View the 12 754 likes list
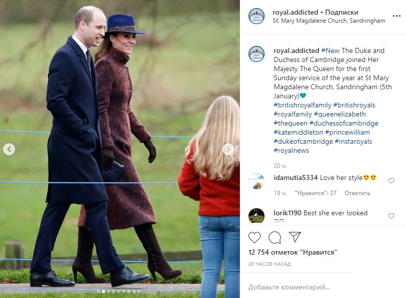Viewport: 406px width, 298px height. (292, 252)
